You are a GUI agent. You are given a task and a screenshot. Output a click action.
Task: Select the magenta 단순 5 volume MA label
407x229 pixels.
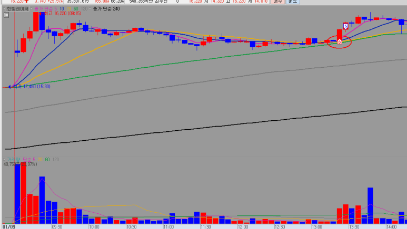click(29, 160)
